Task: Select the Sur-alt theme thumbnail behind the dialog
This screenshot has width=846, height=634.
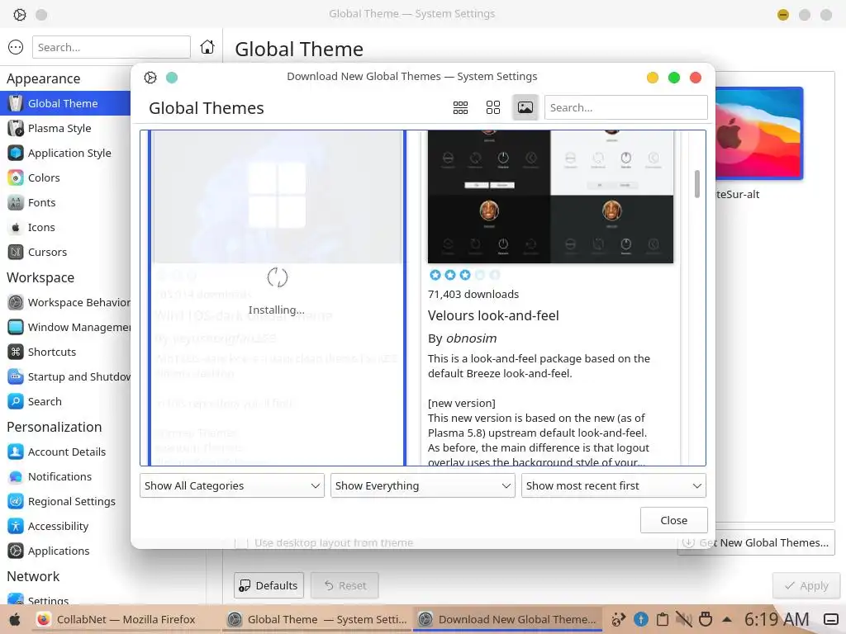Action: click(759, 133)
